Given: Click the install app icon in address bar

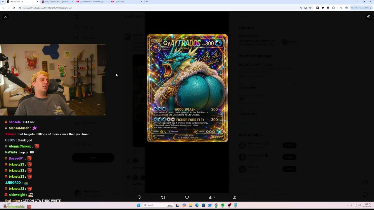Looking at the screenshot, I should [x=305, y=8].
